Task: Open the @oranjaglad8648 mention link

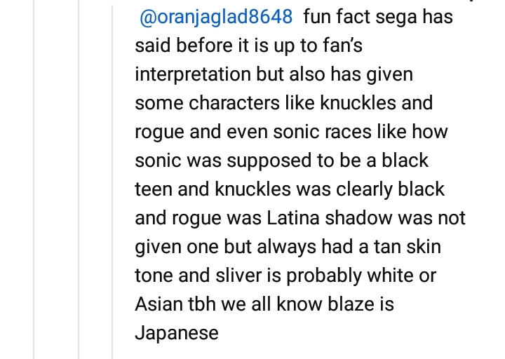Action: pos(217,17)
